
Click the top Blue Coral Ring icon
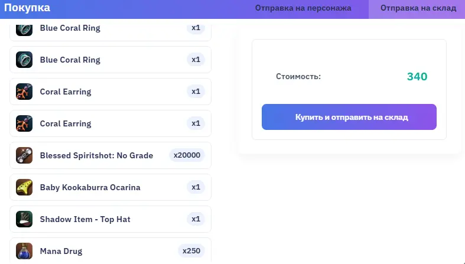click(24, 28)
